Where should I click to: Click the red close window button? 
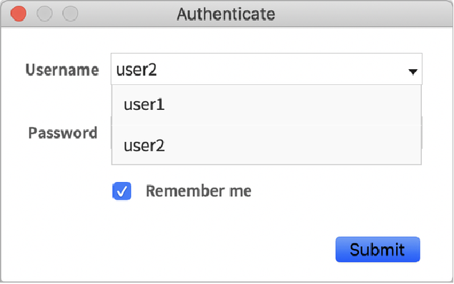[x=19, y=14]
